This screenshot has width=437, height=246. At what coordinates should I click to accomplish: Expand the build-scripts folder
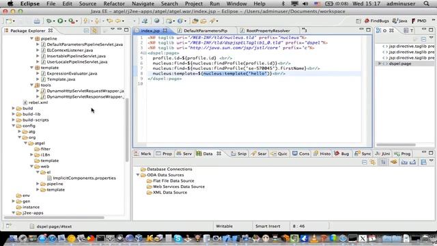pyautogui.click(x=13, y=120)
